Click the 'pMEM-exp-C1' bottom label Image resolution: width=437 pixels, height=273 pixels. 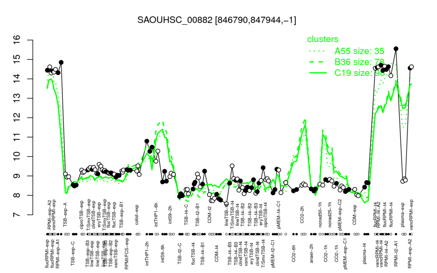pos(345,253)
